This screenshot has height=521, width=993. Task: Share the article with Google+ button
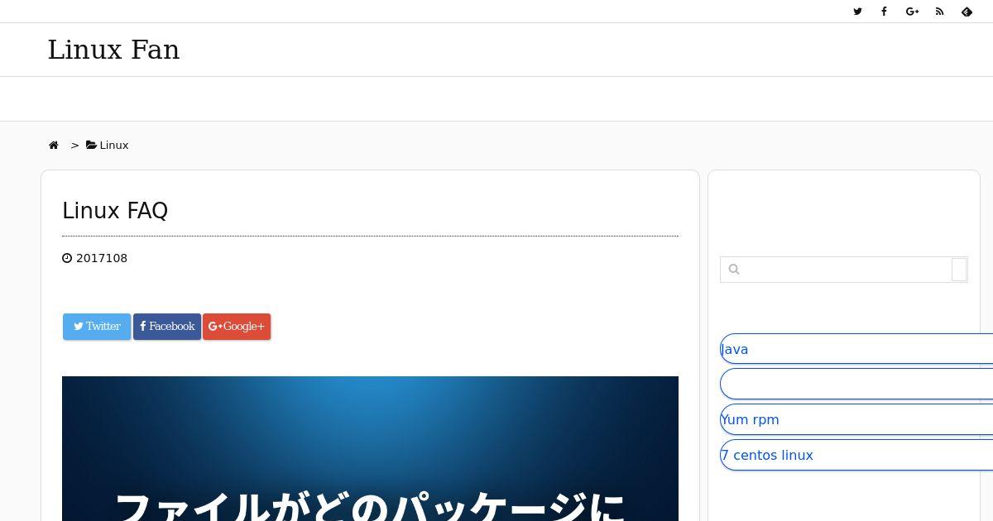click(237, 327)
